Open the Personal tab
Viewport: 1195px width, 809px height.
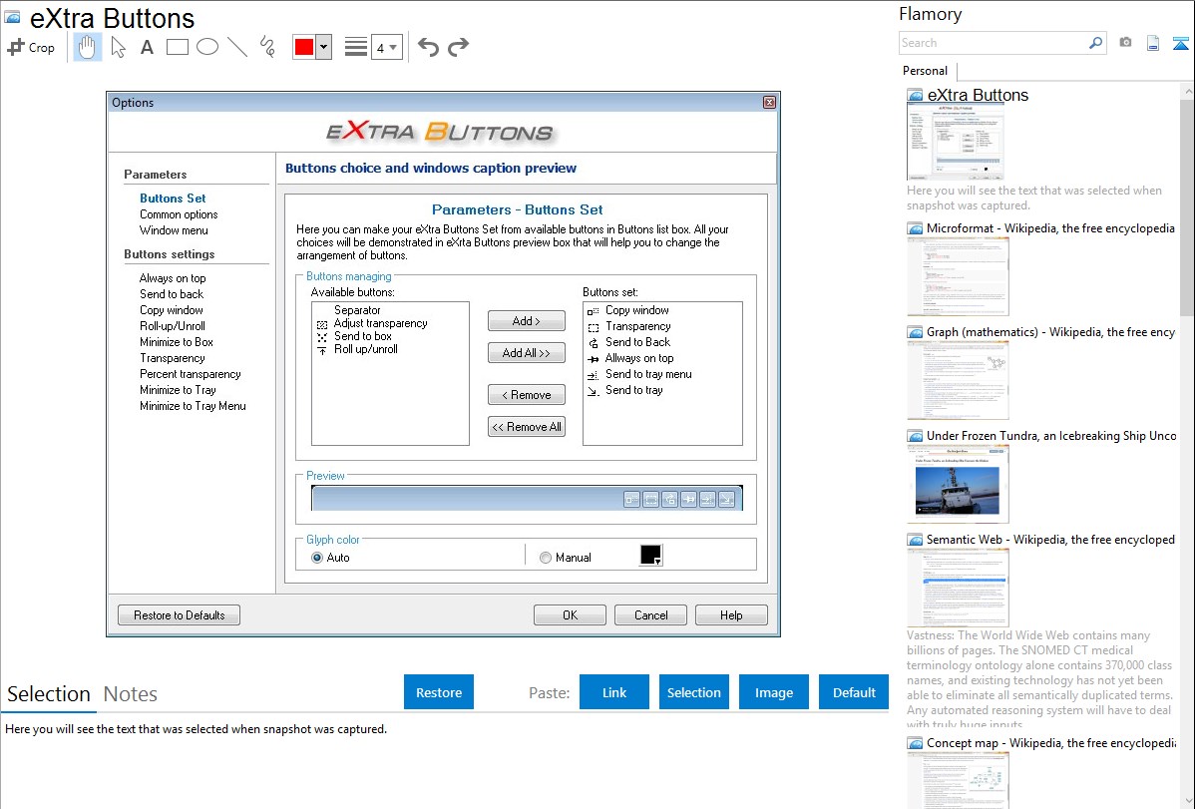(926, 70)
